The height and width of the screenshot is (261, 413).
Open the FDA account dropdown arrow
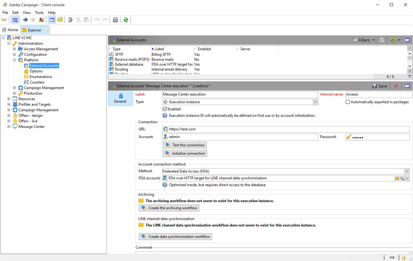point(407,178)
